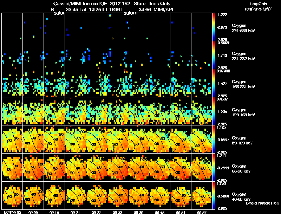Click the Oxygen 231-332 keV panel at 09:21
The height and width of the screenshot is (214, 281).
[75, 55]
